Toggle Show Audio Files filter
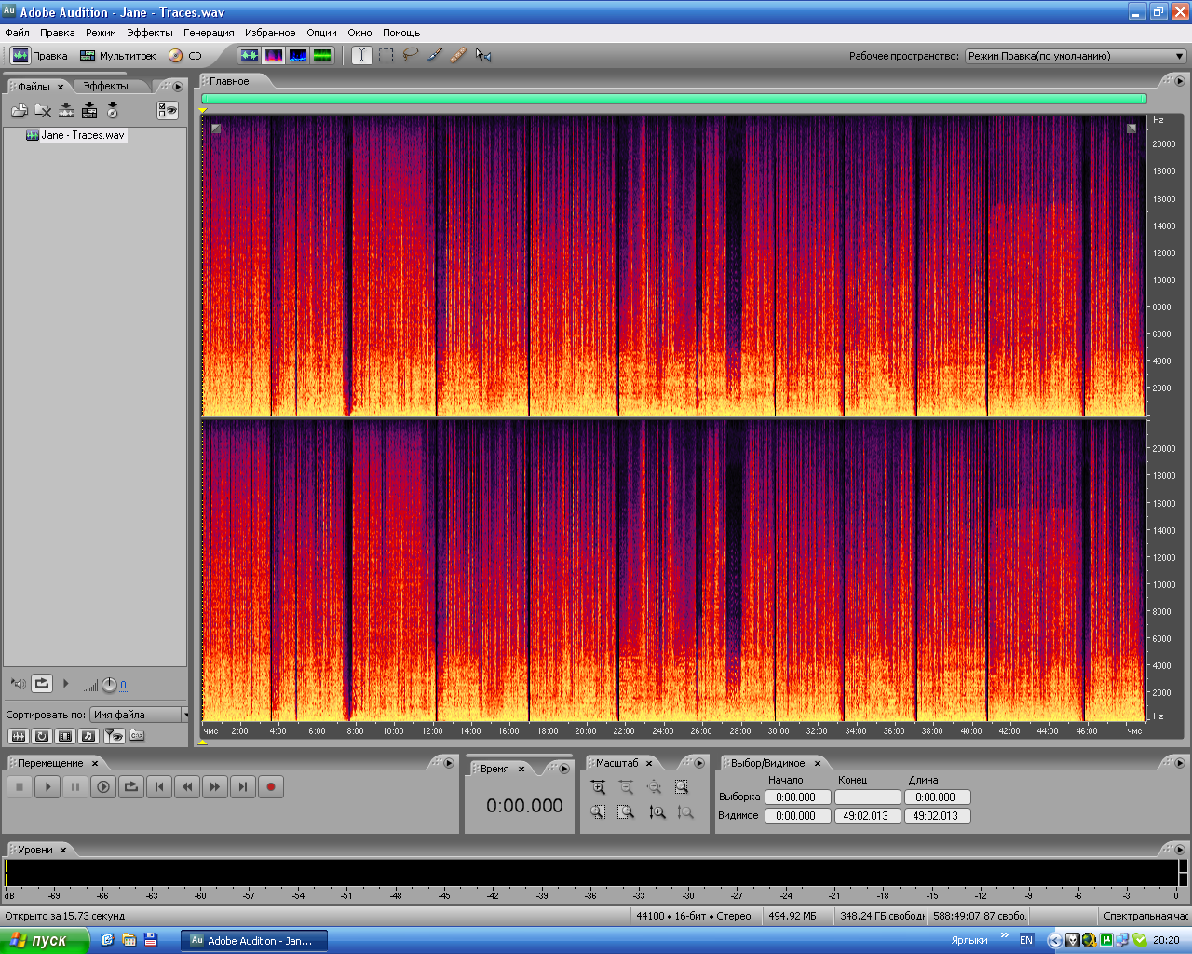 click(18, 736)
